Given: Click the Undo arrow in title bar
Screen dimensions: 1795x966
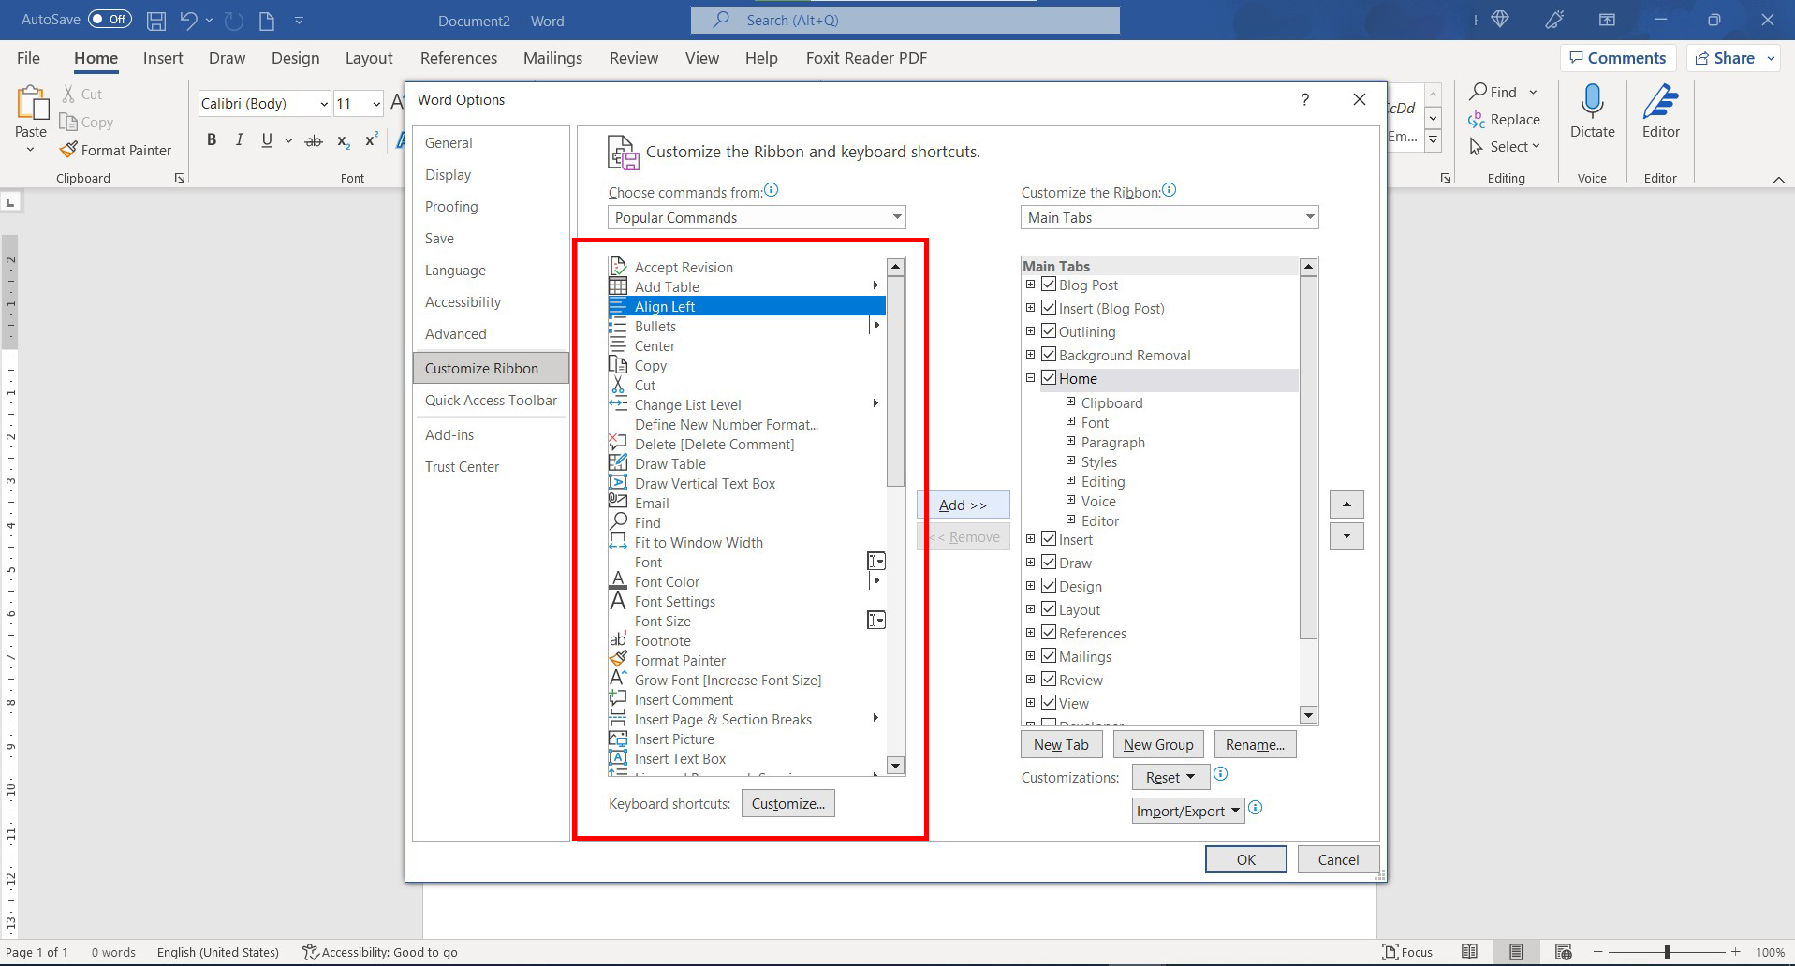Looking at the screenshot, I should (x=189, y=20).
